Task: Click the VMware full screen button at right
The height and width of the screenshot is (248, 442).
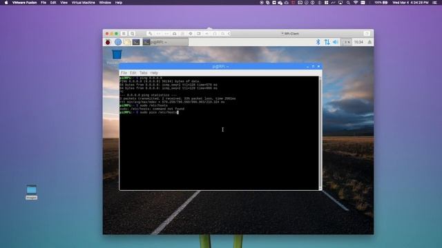Action: [367, 34]
